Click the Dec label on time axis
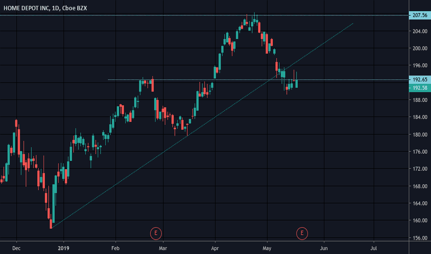This screenshot has width=431, height=254. pyautogui.click(x=17, y=248)
